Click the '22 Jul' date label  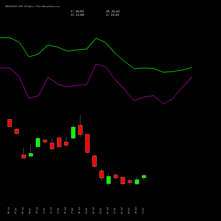[x=93, y=210]
